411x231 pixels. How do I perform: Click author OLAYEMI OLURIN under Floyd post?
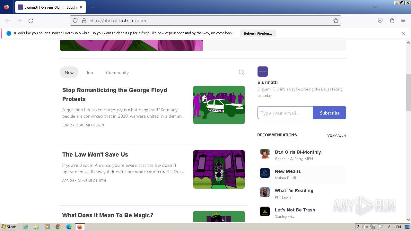(x=90, y=125)
